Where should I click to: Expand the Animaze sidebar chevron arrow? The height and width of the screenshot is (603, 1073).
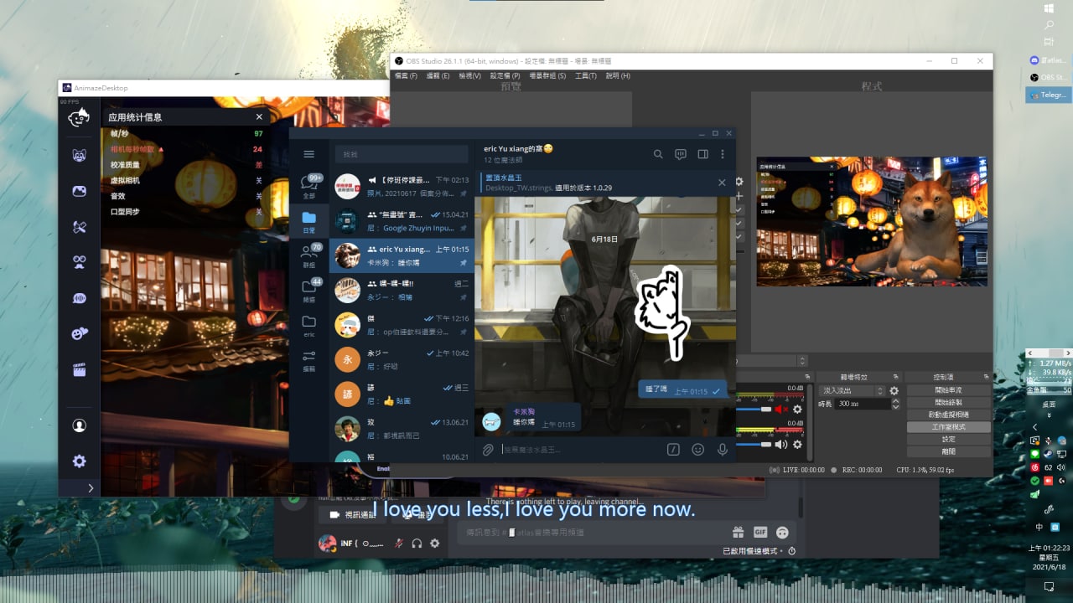pyautogui.click(x=91, y=488)
